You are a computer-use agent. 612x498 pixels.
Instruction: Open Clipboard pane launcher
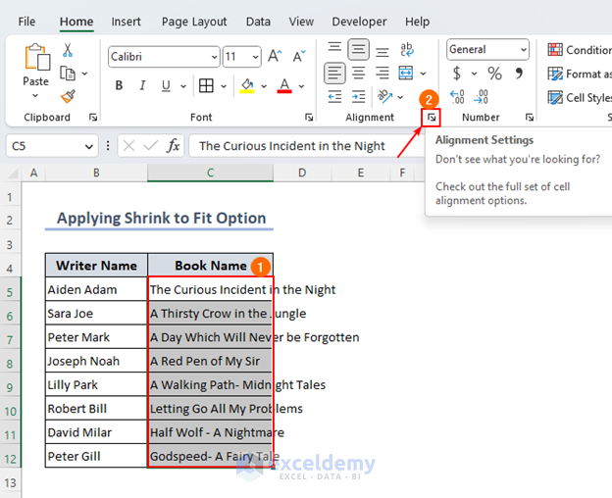[x=93, y=118]
